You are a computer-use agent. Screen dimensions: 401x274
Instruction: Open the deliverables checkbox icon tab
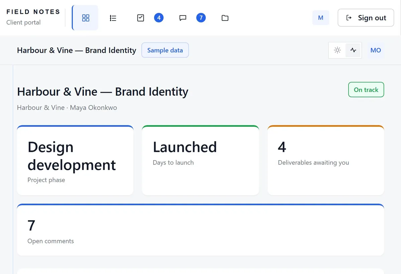coord(141,18)
